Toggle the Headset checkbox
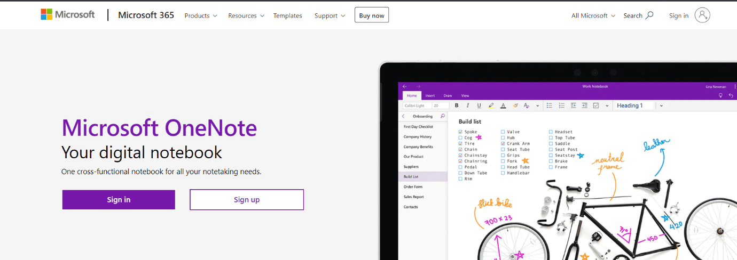The width and height of the screenshot is (737, 260). 551,132
